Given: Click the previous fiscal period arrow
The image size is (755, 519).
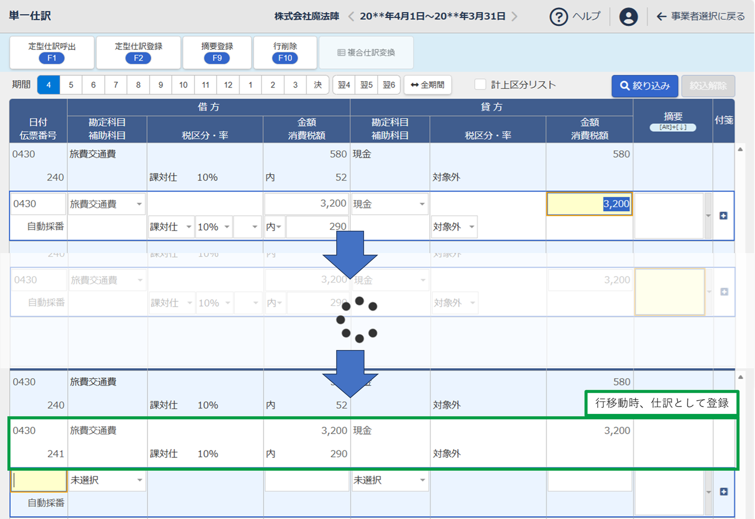Looking at the screenshot, I should pyautogui.click(x=351, y=17).
